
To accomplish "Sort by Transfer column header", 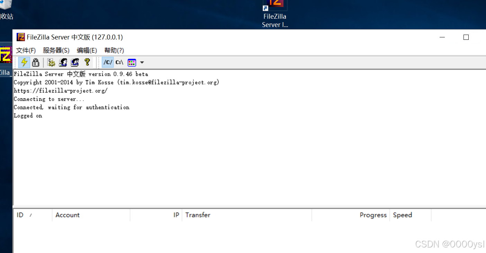I will (247, 215).
